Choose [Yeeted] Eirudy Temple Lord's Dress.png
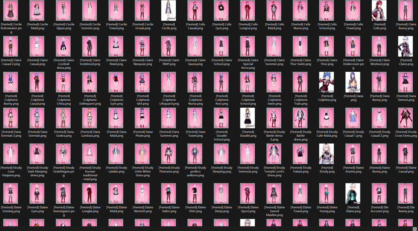Viewport: 418px width, 231px height. tap(274, 154)
